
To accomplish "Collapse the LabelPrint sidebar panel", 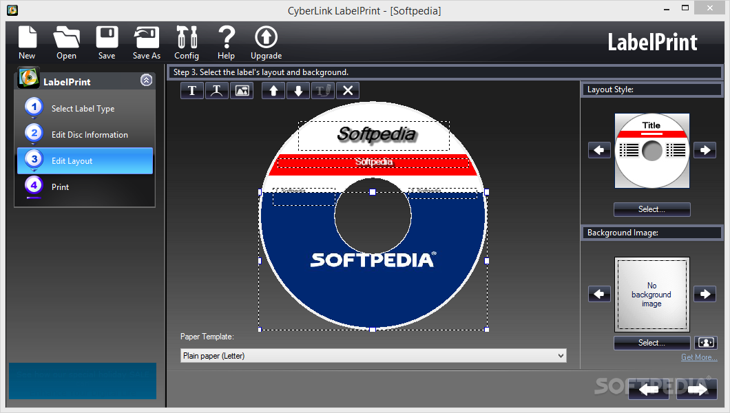I will click(x=146, y=81).
